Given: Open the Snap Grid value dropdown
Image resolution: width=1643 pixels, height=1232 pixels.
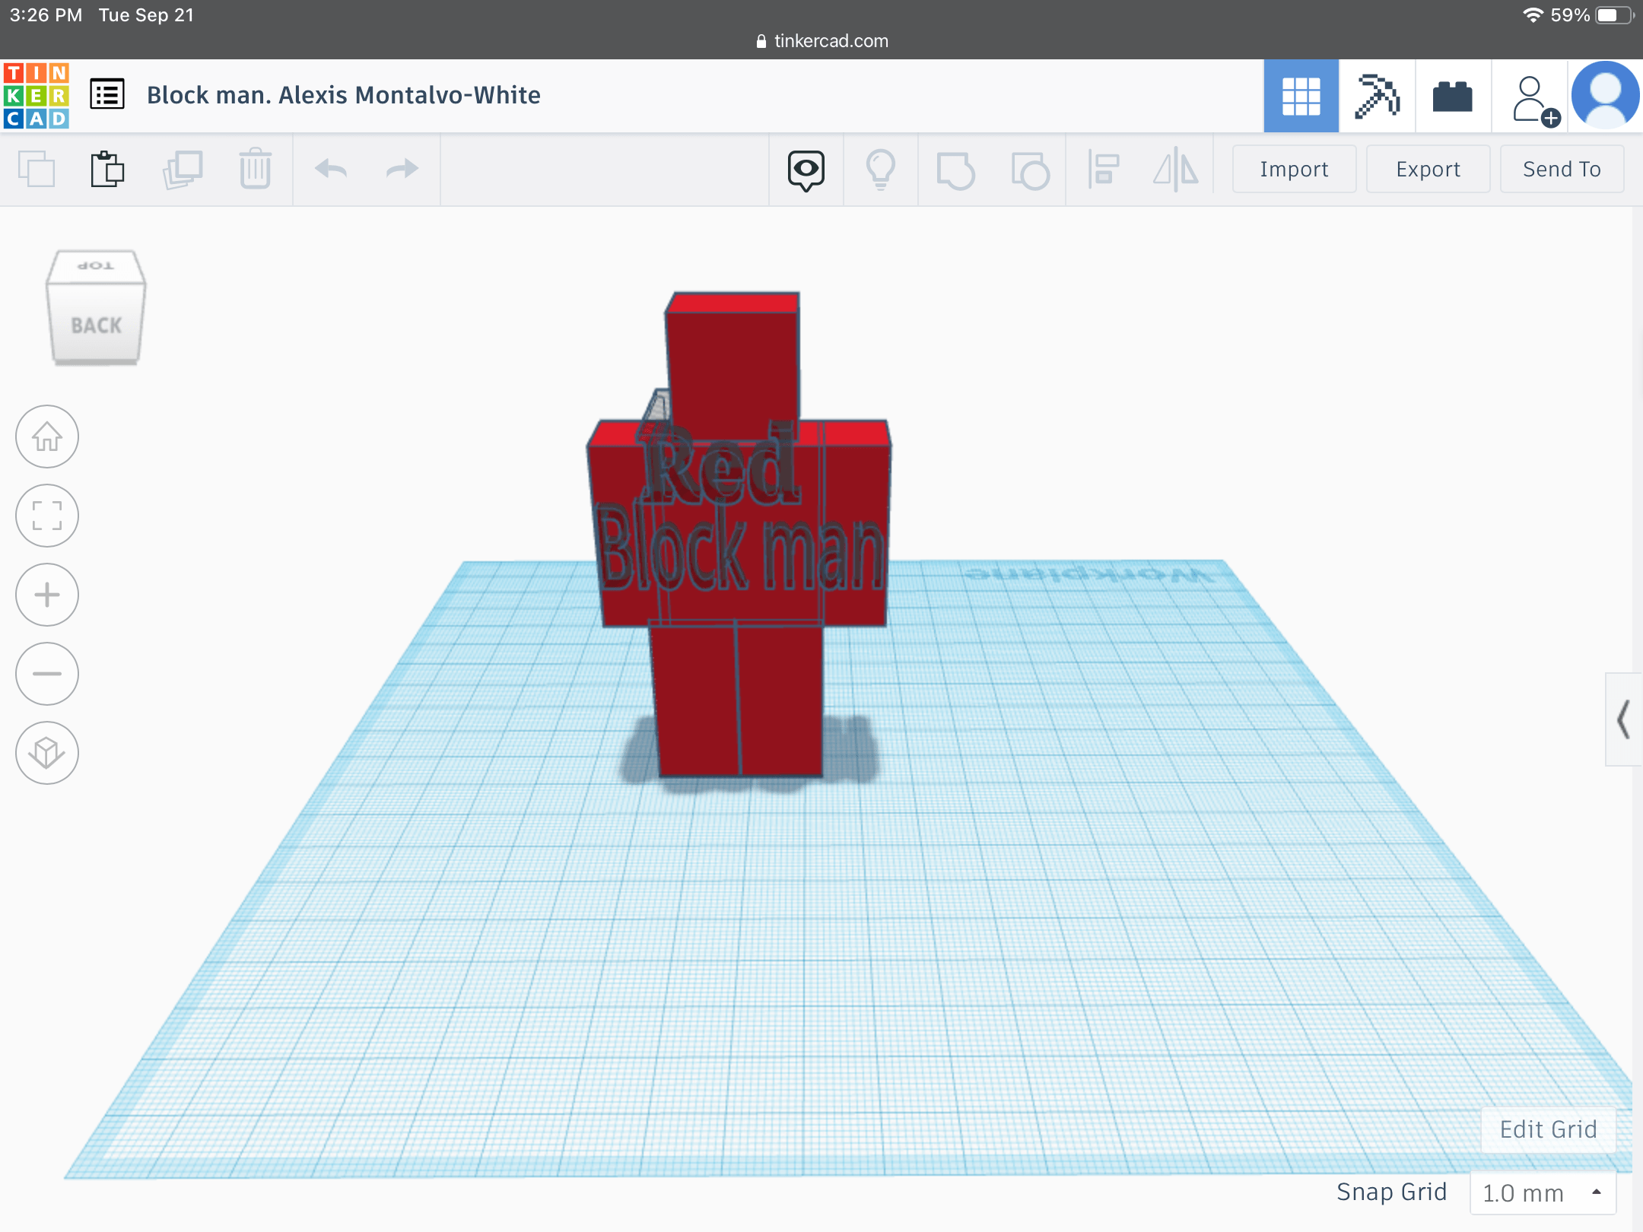Looking at the screenshot, I should pos(1543,1192).
